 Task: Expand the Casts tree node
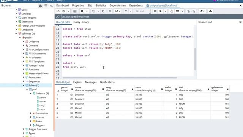(16, 10)
